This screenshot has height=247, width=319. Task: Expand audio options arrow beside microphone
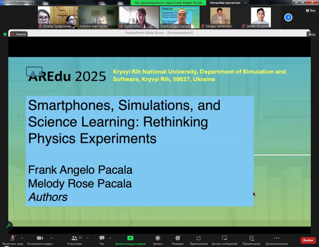pyautogui.click(x=22, y=238)
